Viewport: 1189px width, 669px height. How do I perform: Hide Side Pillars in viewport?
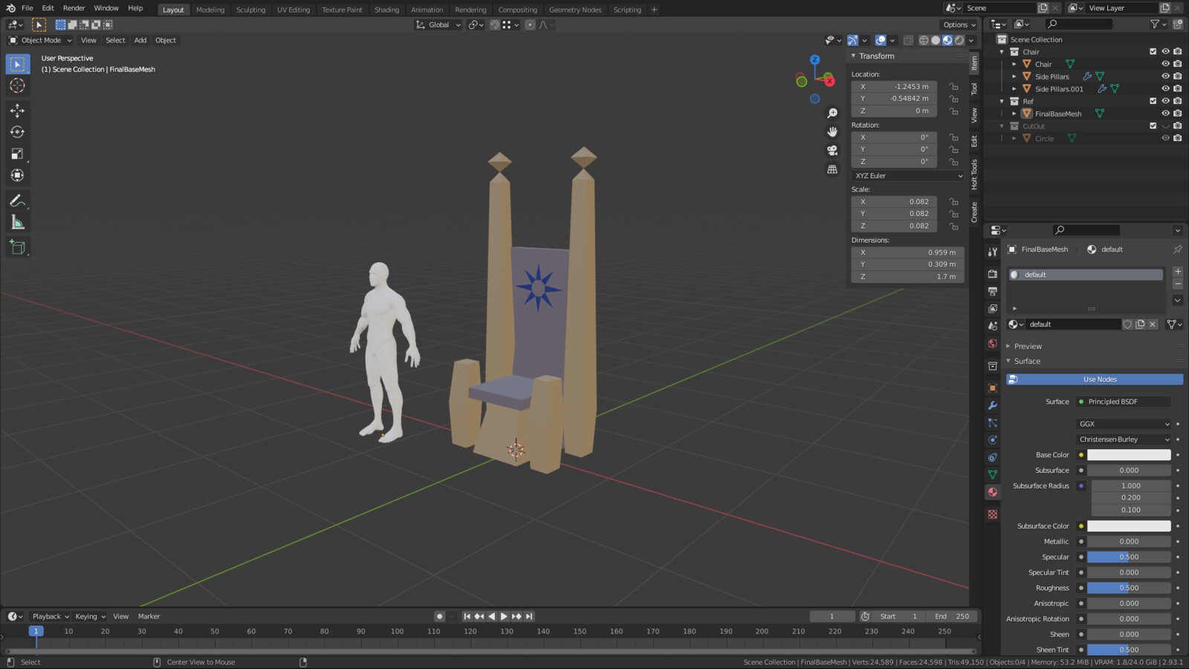(x=1165, y=76)
